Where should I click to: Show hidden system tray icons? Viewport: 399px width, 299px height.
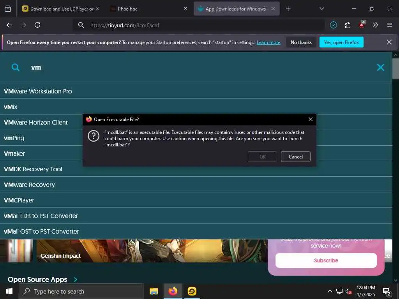click(x=330, y=291)
